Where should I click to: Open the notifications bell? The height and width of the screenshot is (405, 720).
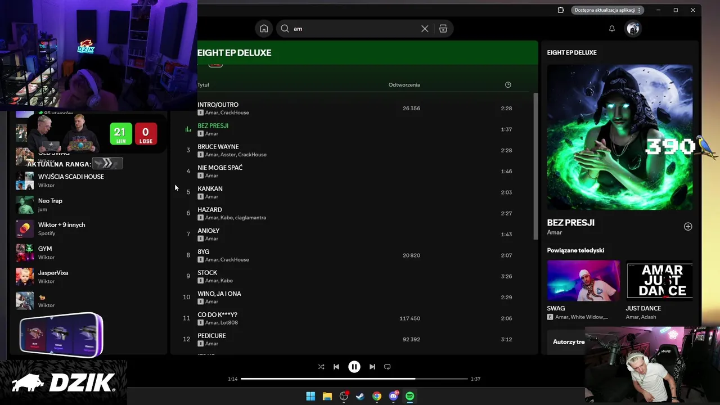pyautogui.click(x=612, y=29)
